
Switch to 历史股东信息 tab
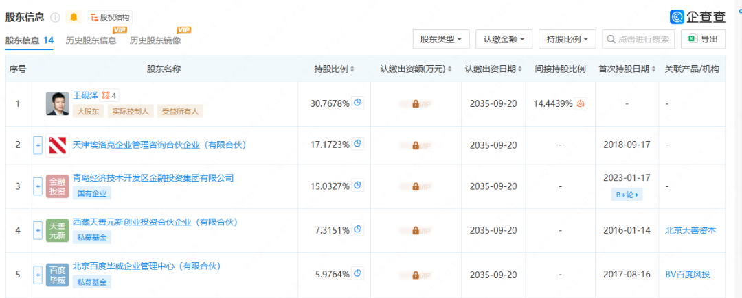(x=91, y=40)
